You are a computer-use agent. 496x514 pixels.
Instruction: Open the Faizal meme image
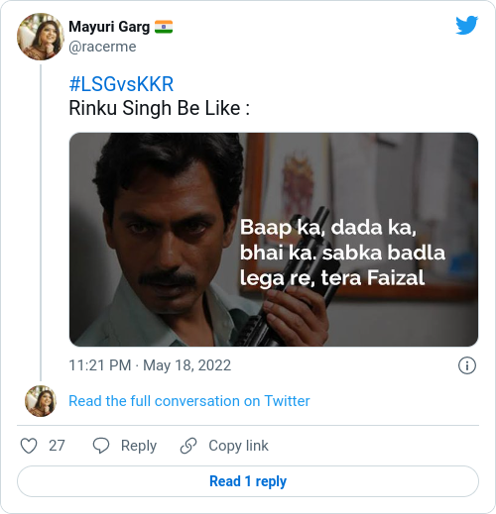pyautogui.click(x=274, y=240)
